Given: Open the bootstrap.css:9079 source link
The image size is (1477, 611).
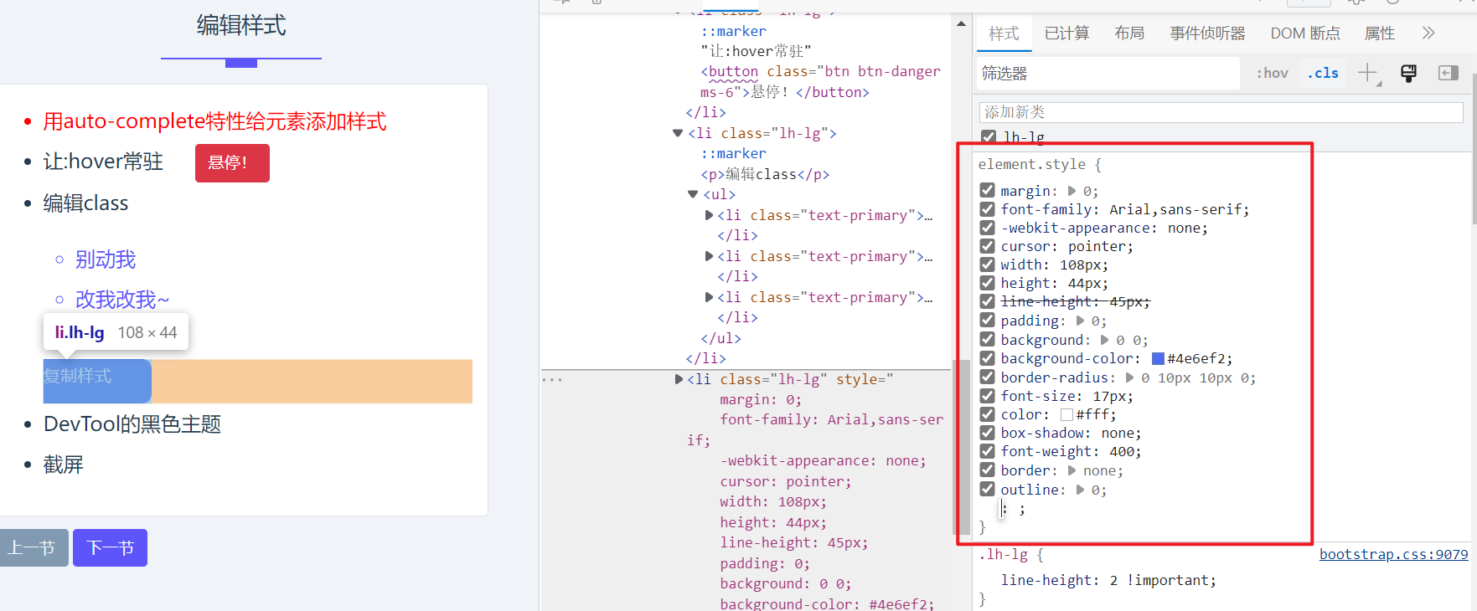Looking at the screenshot, I should [x=1393, y=554].
